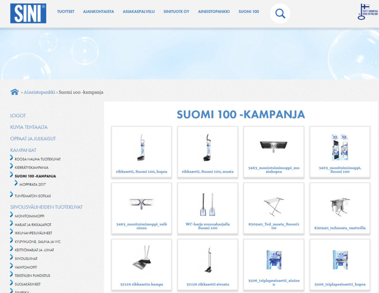379x293 pixels.
Task: Open the 32126 rikkasetti sivusta image
Action: point(208,260)
